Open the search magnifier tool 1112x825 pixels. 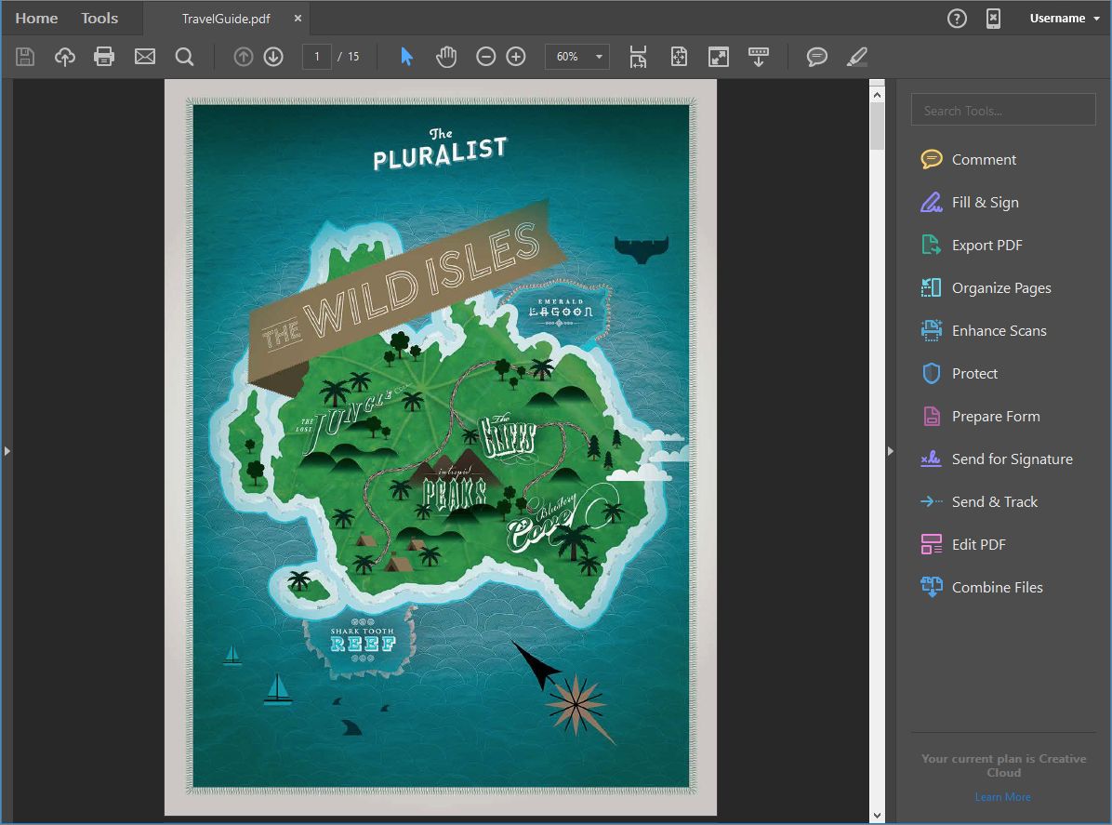tap(185, 57)
